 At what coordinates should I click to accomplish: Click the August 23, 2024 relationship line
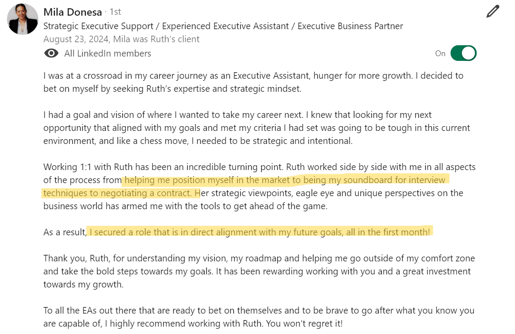(x=121, y=39)
